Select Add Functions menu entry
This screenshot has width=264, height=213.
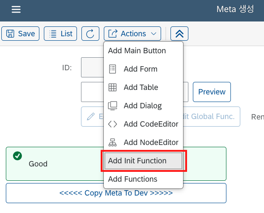[144, 179]
